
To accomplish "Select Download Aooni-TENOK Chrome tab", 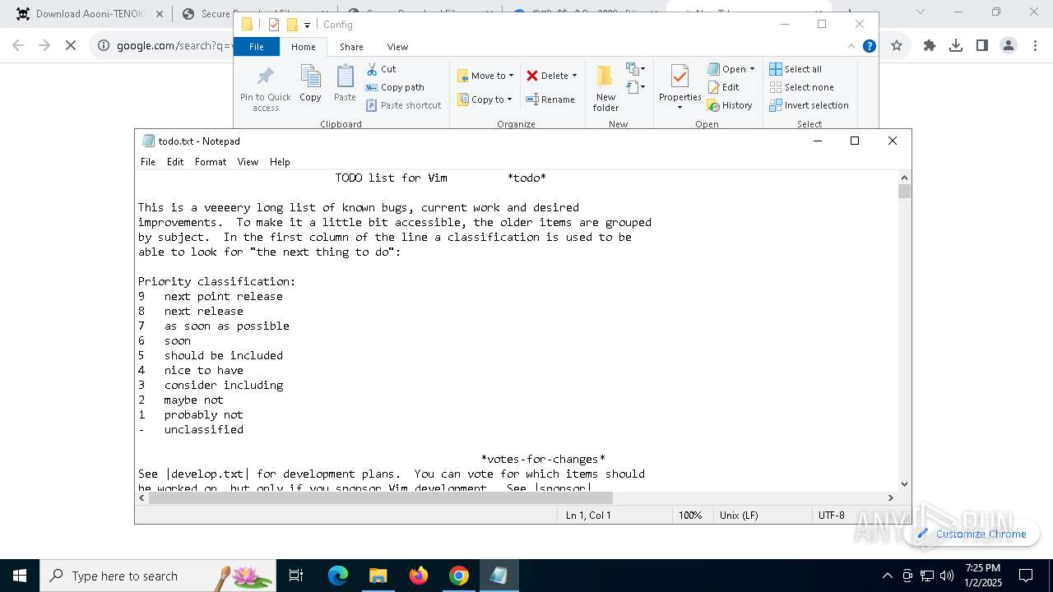I will (x=89, y=13).
